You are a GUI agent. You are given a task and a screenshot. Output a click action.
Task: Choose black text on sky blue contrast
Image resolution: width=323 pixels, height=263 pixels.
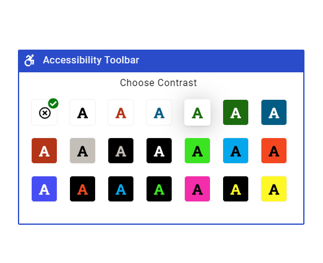click(236, 151)
